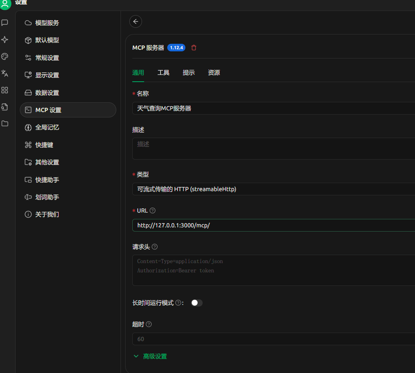Click the folder-gear icon beside 其他设置

point(28,162)
